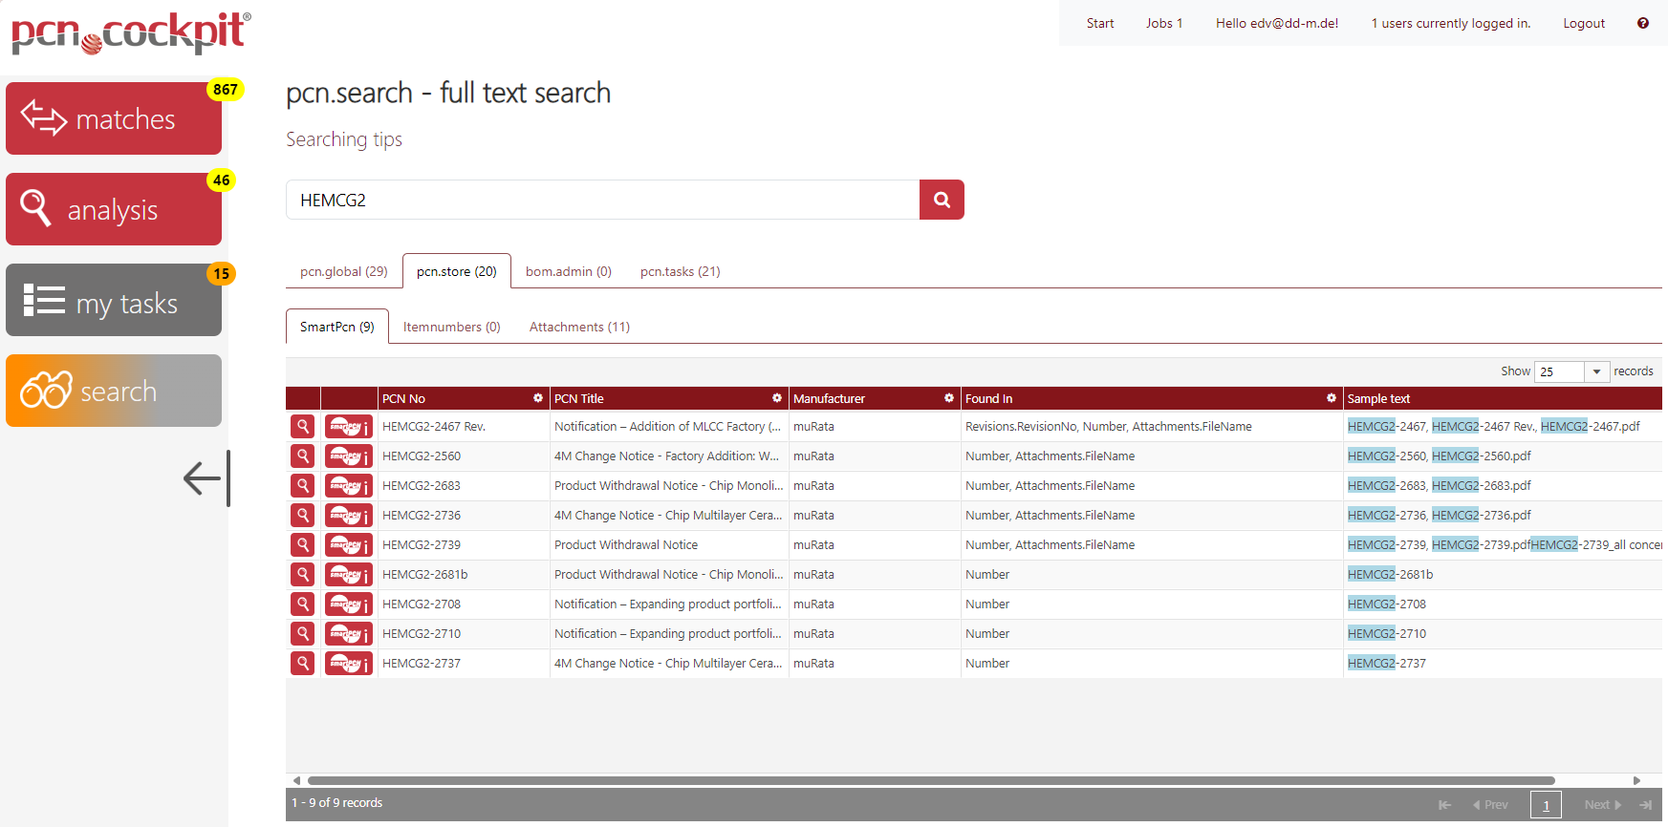
Task: Collapse the sidebar with the left arrow
Action: [x=206, y=477]
